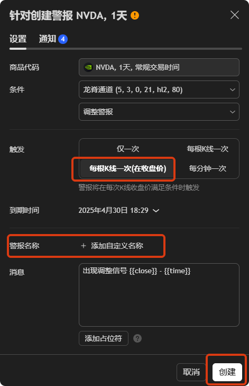Screen dimensions: 249x386
Task: Open the 调整警报 dropdown
Action: pos(159,112)
